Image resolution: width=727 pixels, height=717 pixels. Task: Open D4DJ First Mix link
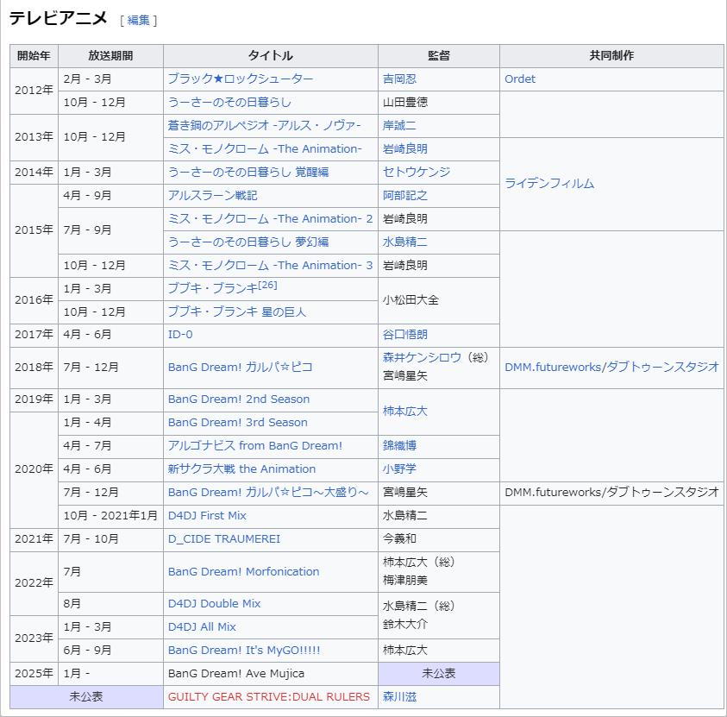tap(207, 516)
